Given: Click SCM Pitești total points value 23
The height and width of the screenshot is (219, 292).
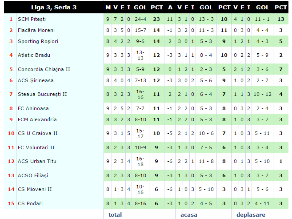Looking at the screenshot, I should pyautogui.click(x=156, y=19).
